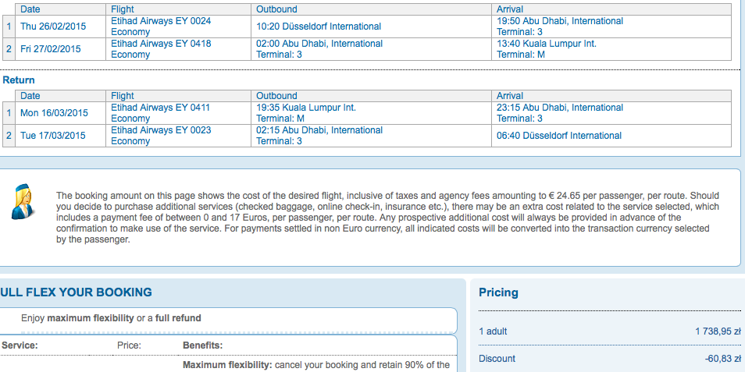Click the Service column label
Viewport: 745px width, 372px height.
(x=20, y=345)
